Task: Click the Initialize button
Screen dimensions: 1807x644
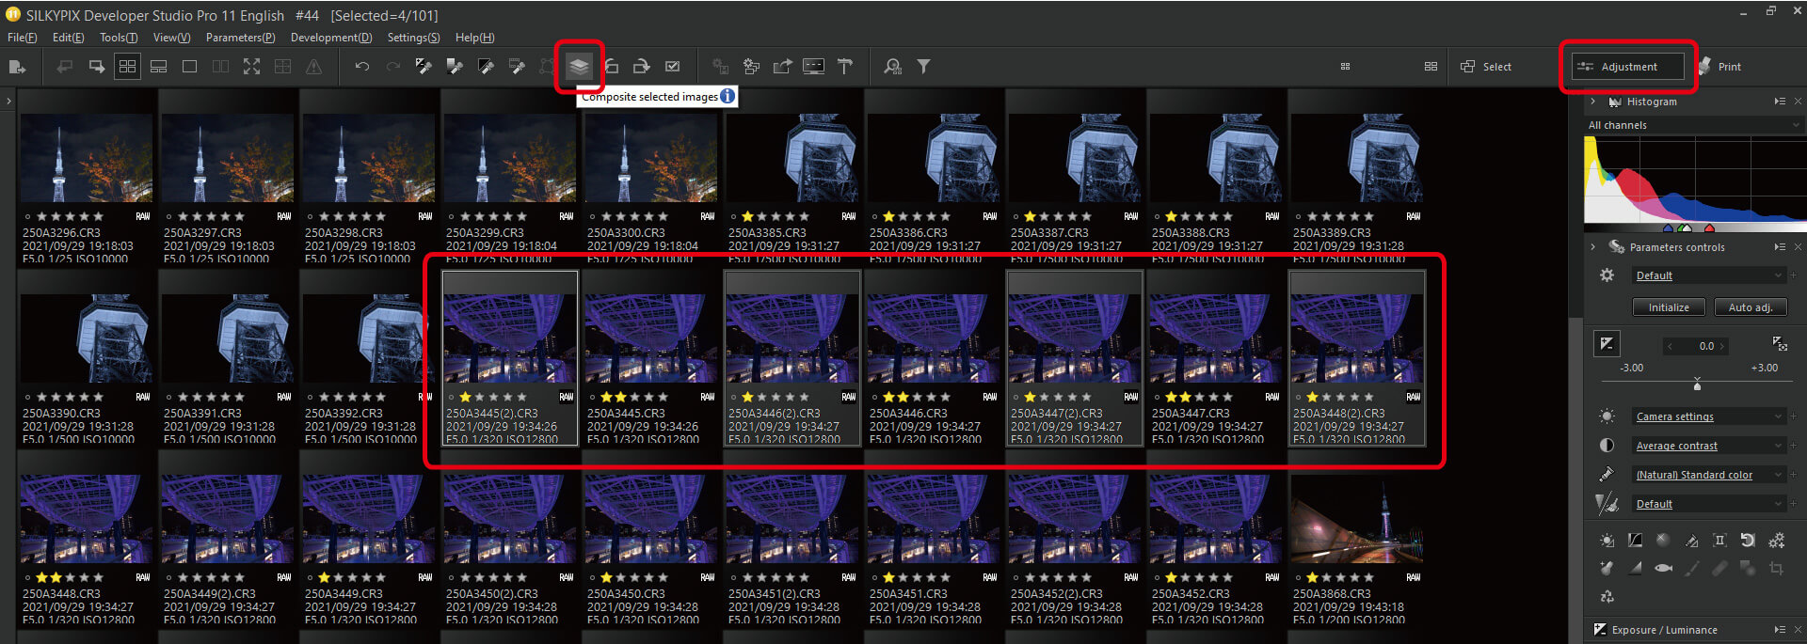Action: [1669, 307]
